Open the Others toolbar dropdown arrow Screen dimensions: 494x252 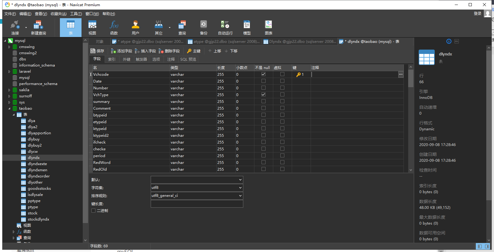pos(170,27)
